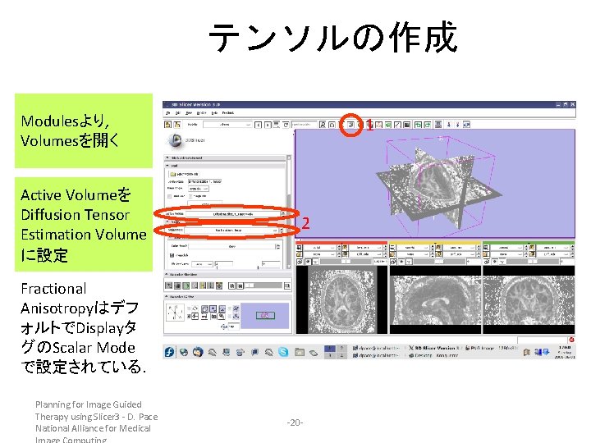The image size is (591, 443).
Task: Switch to PNG Image taskbar entry
Action: point(491,348)
